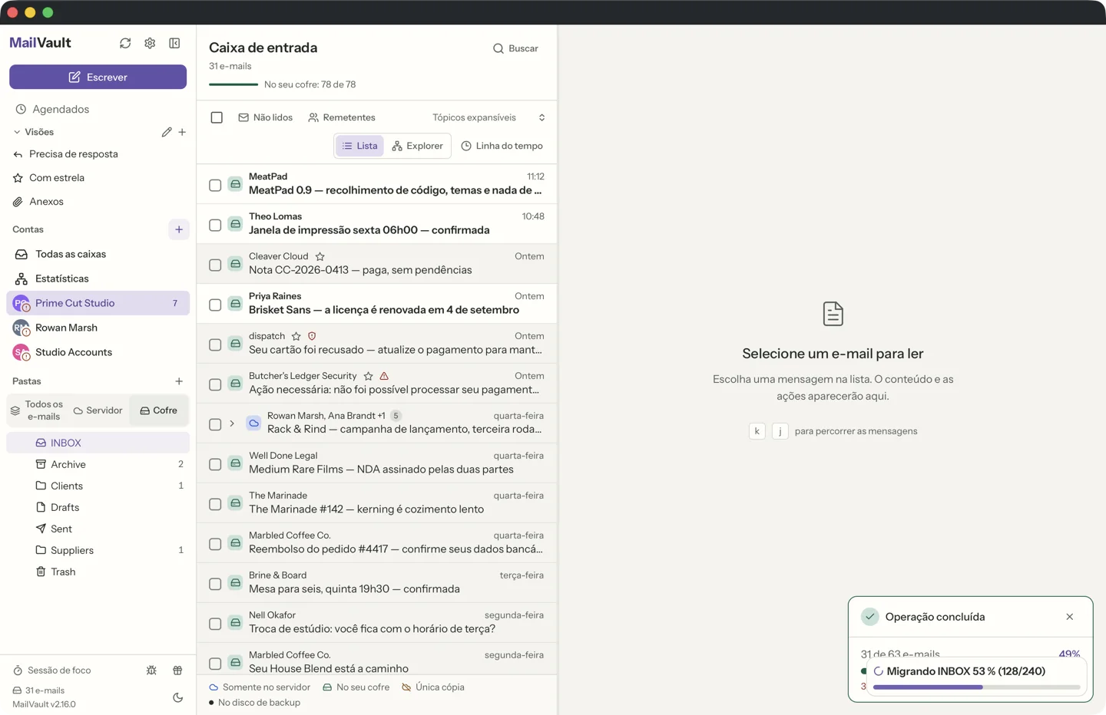Add a new account with plus button
This screenshot has width=1106, height=715.
179,229
